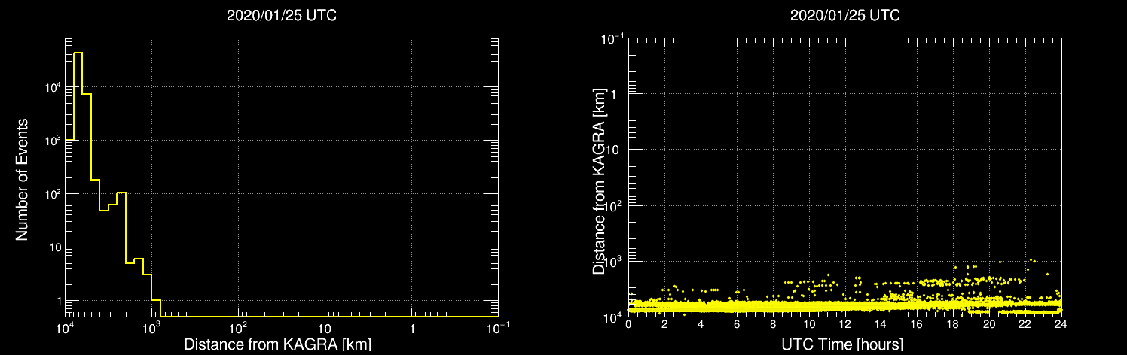This screenshot has width=1127, height=355.
Task: Click hour '6' on the UTC time axis
Action: (737, 326)
